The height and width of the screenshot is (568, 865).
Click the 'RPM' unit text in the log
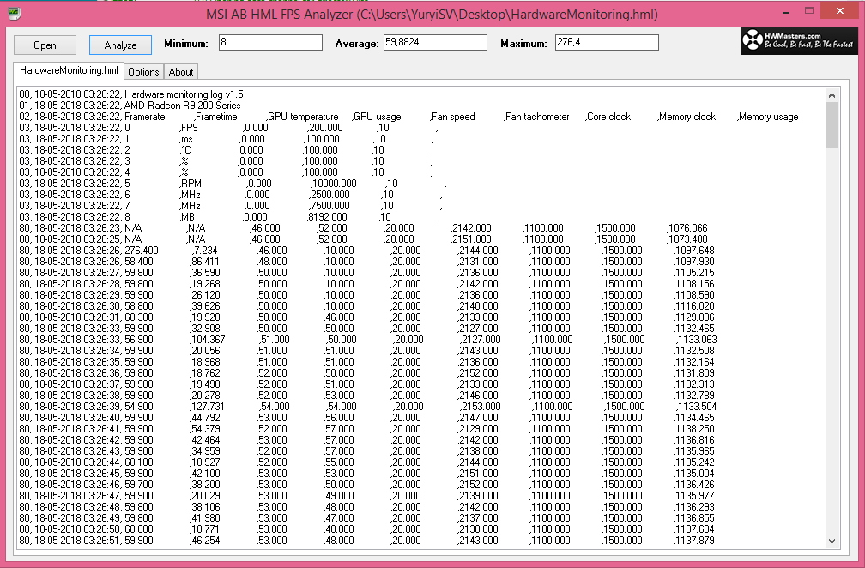tap(191, 184)
